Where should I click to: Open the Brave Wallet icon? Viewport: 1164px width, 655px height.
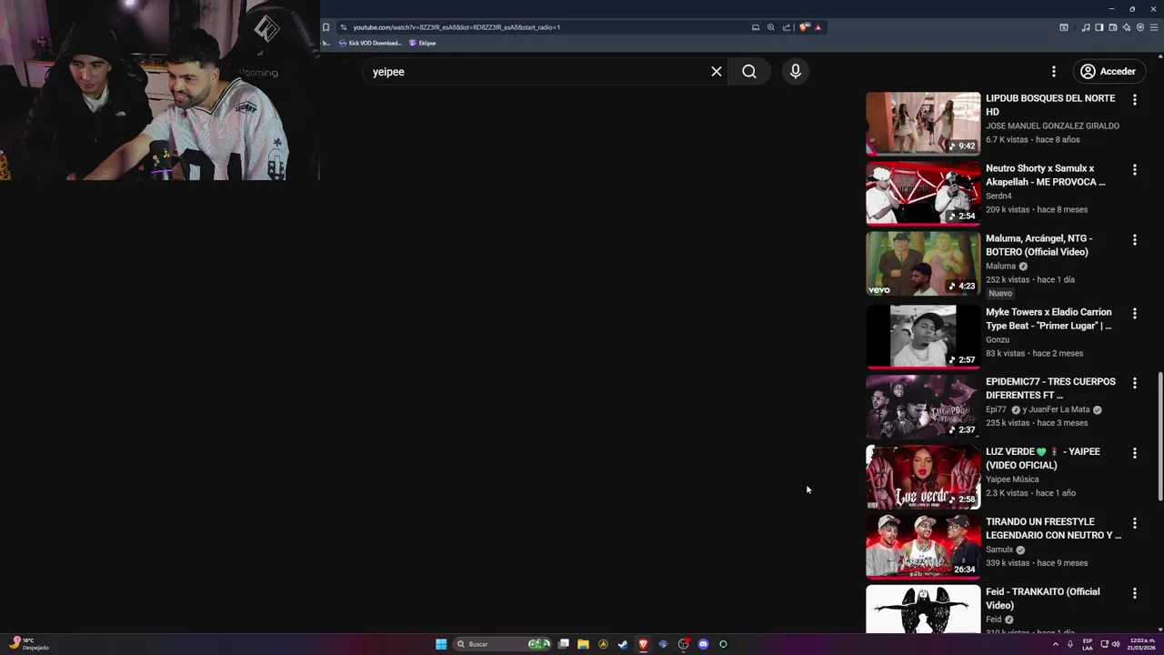coord(1113,27)
